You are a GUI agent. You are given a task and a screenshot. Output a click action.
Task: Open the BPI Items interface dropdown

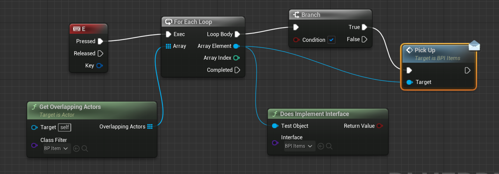(x=299, y=146)
